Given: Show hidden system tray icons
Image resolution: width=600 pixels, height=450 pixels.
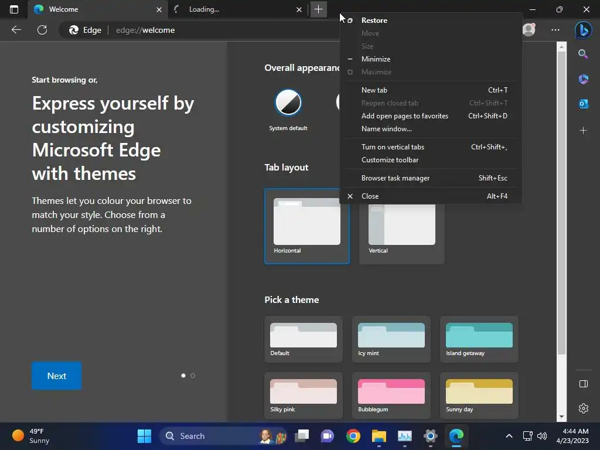Looking at the screenshot, I should (x=509, y=436).
